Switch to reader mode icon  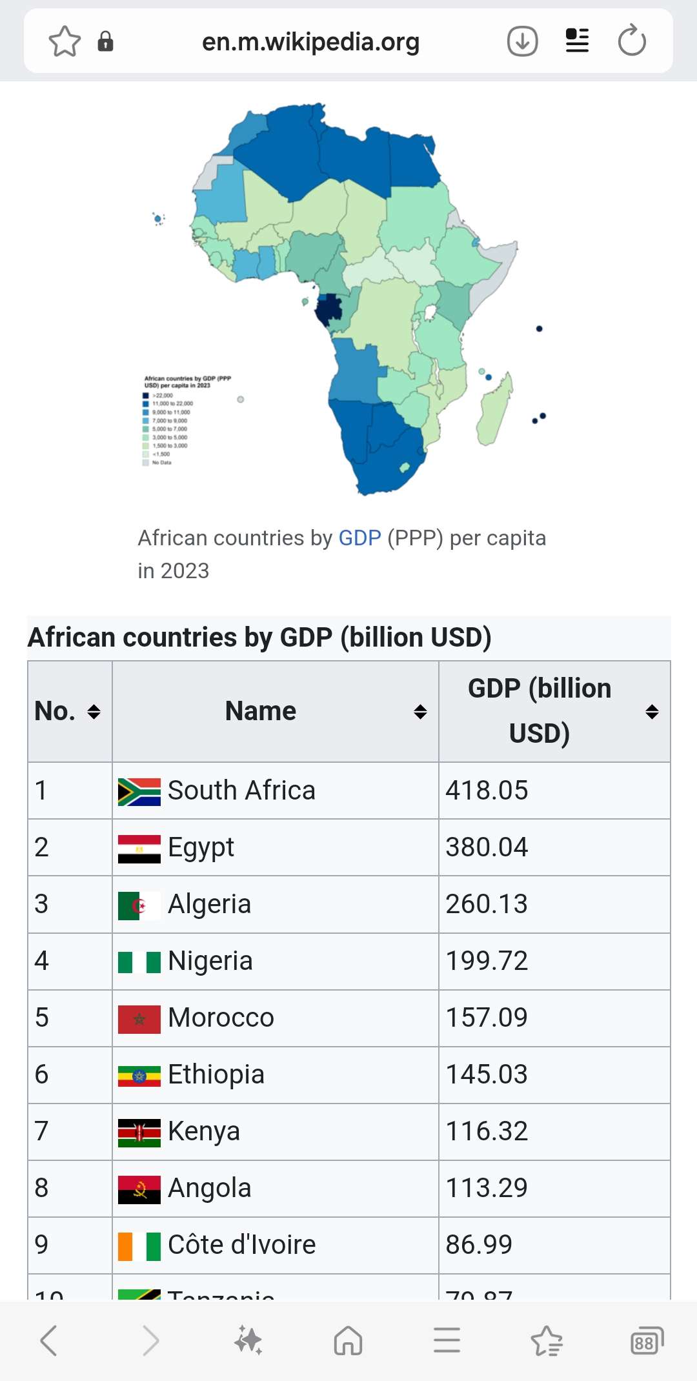tap(577, 41)
